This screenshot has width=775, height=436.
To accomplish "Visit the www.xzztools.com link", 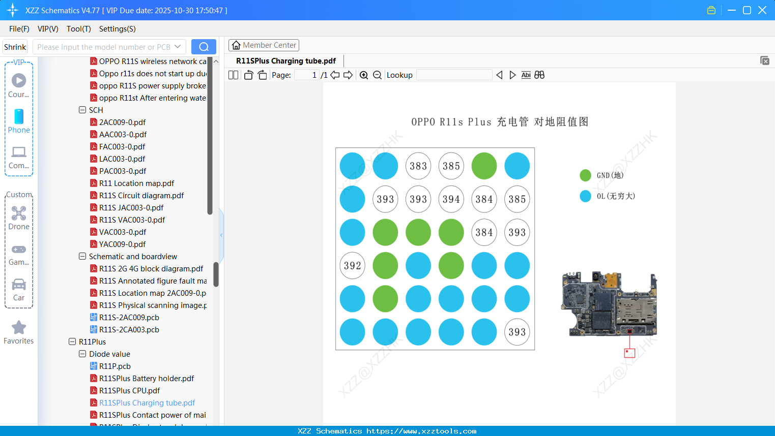I will [x=421, y=431].
